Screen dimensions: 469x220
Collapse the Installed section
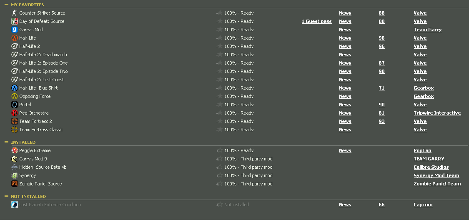click(6, 142)
